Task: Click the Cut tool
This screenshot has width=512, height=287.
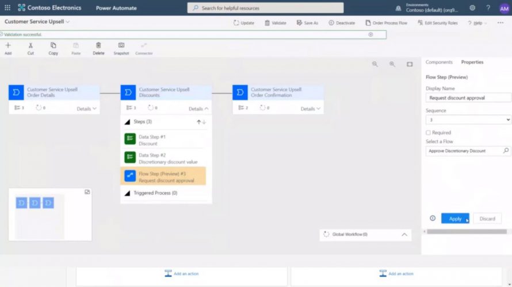Action: [30, 49]
